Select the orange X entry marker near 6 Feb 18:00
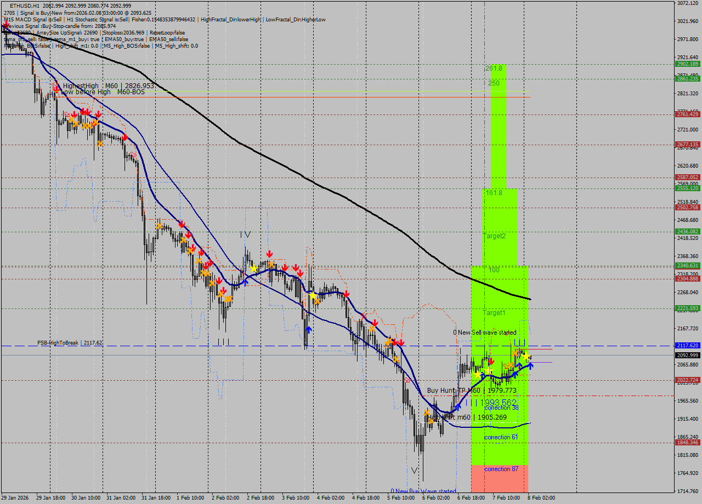Screen dimensions: 702x504 tap(509, 365)
